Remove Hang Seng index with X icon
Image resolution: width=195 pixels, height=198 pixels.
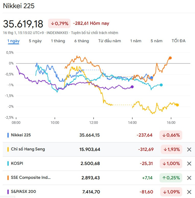(189, 149)
